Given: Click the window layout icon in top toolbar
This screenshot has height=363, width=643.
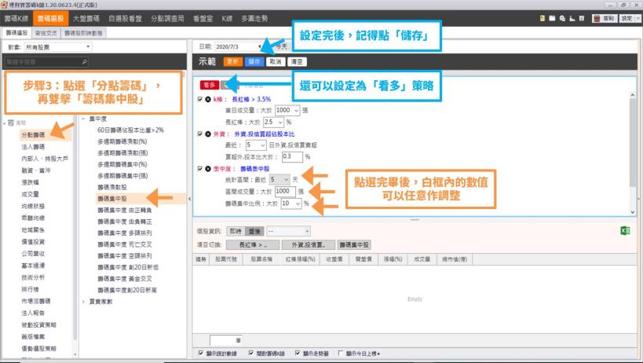Looking at the screenshot, I should point(582,18).
